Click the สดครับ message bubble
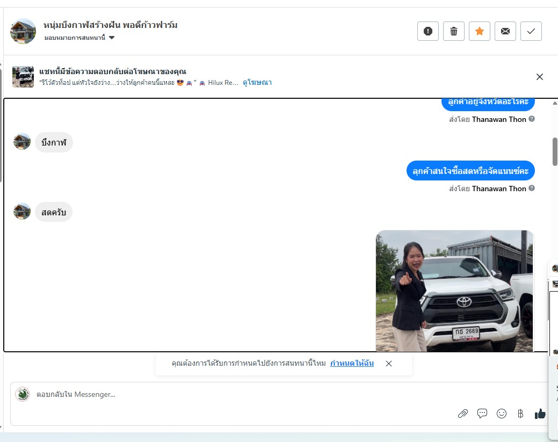The image size is (558, 442). point(53,213)
